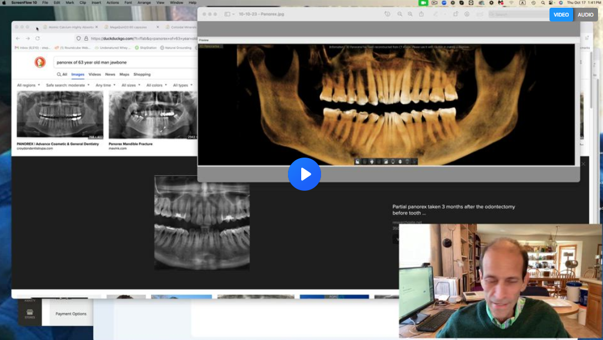Select the VIDEO mode toggle
Screen dimensions: 603x340
coord(561,15)
